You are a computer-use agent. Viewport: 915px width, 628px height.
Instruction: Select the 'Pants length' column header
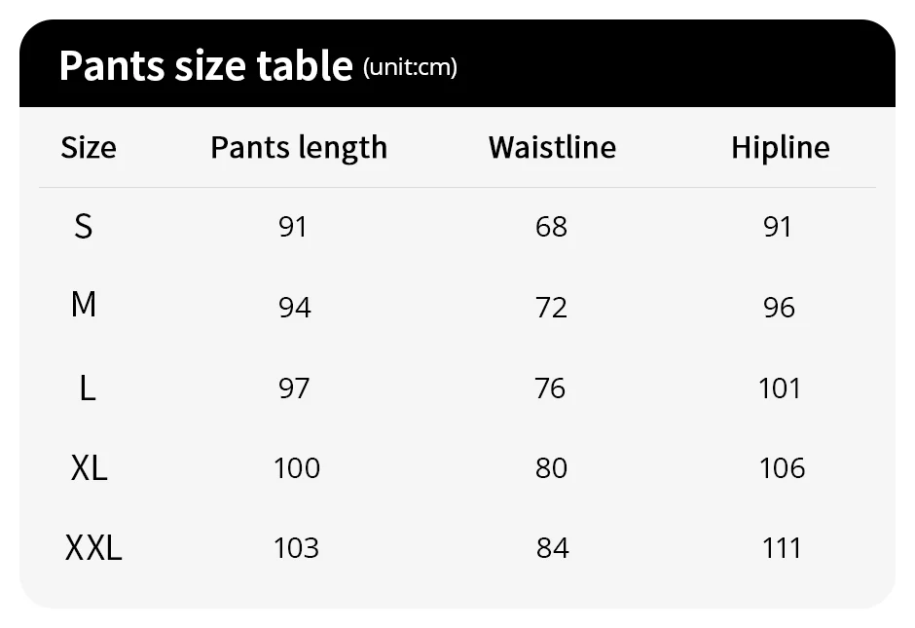pyautogui.click(x=299, y=148)
